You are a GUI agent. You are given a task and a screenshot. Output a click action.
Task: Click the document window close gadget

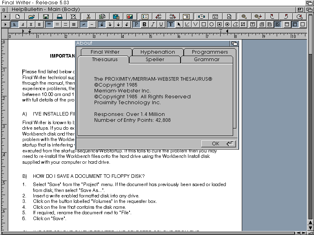click(4, 9)
